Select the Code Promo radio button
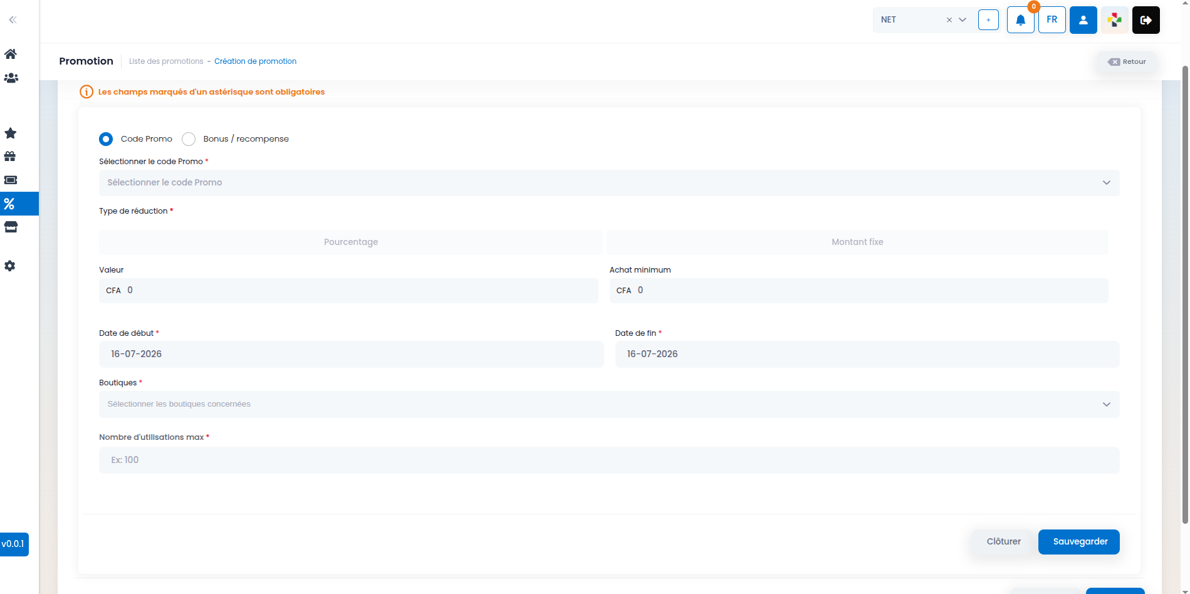Image resolution: width=1190 pixels, height=594 pixels. (106, 139)
